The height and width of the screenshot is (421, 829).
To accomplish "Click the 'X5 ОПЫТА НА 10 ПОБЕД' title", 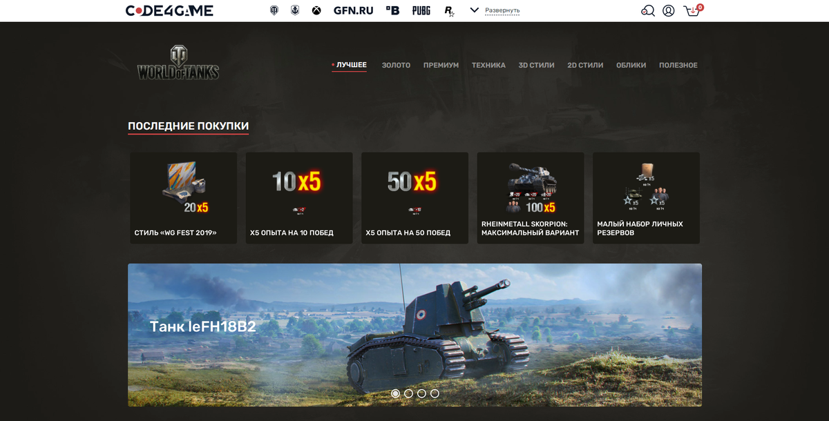I will pos(292,233).
